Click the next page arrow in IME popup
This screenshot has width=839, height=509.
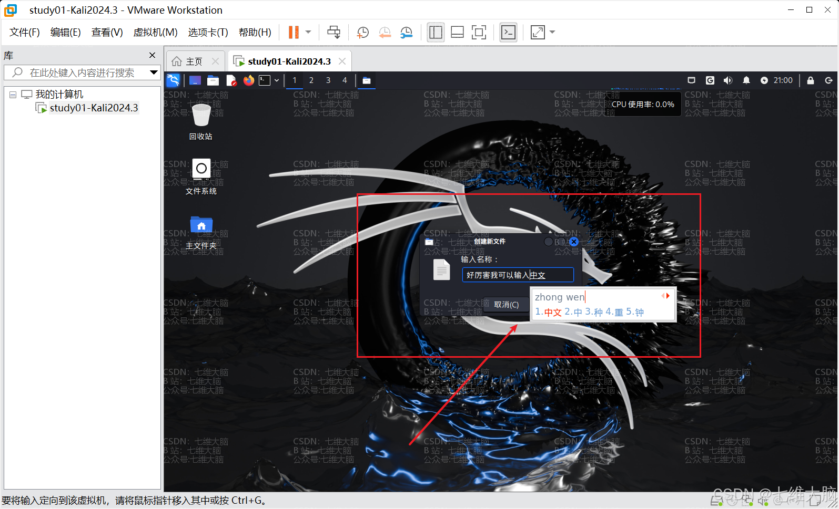click(x=668, y=296)
